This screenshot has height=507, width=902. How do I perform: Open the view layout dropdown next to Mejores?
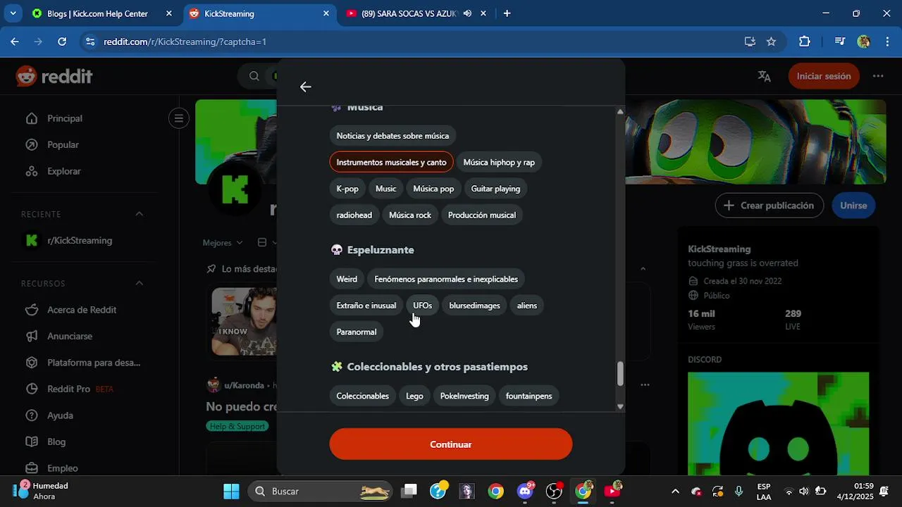point(266,242)
